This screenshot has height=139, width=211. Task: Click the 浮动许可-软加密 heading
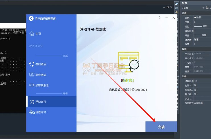click(x=93, y=29)
